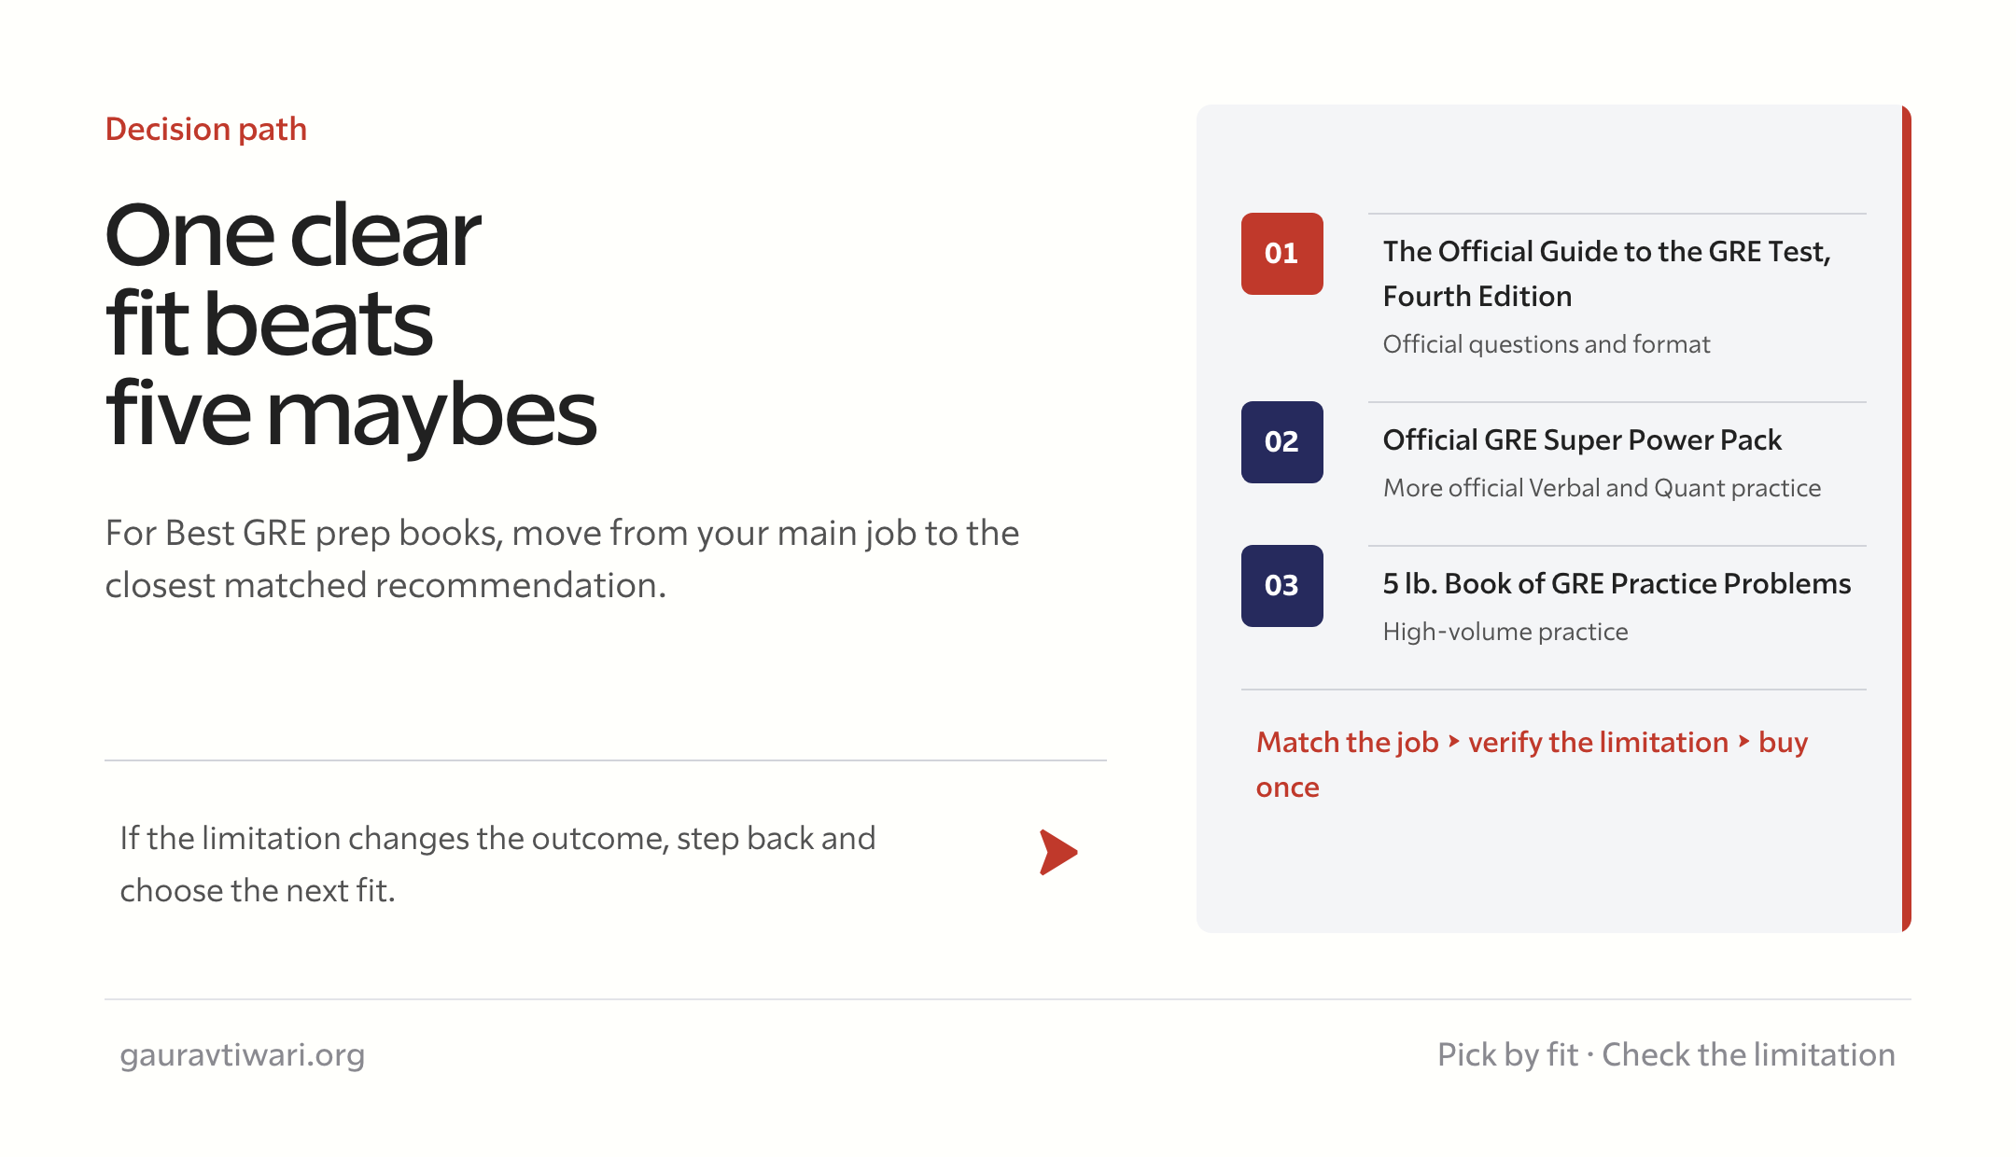Screen dimensions: 2016x1157
Task: Select 'The Official Guide to the GRE Test, Fourth Edition'
Action: coord(1606,273)
